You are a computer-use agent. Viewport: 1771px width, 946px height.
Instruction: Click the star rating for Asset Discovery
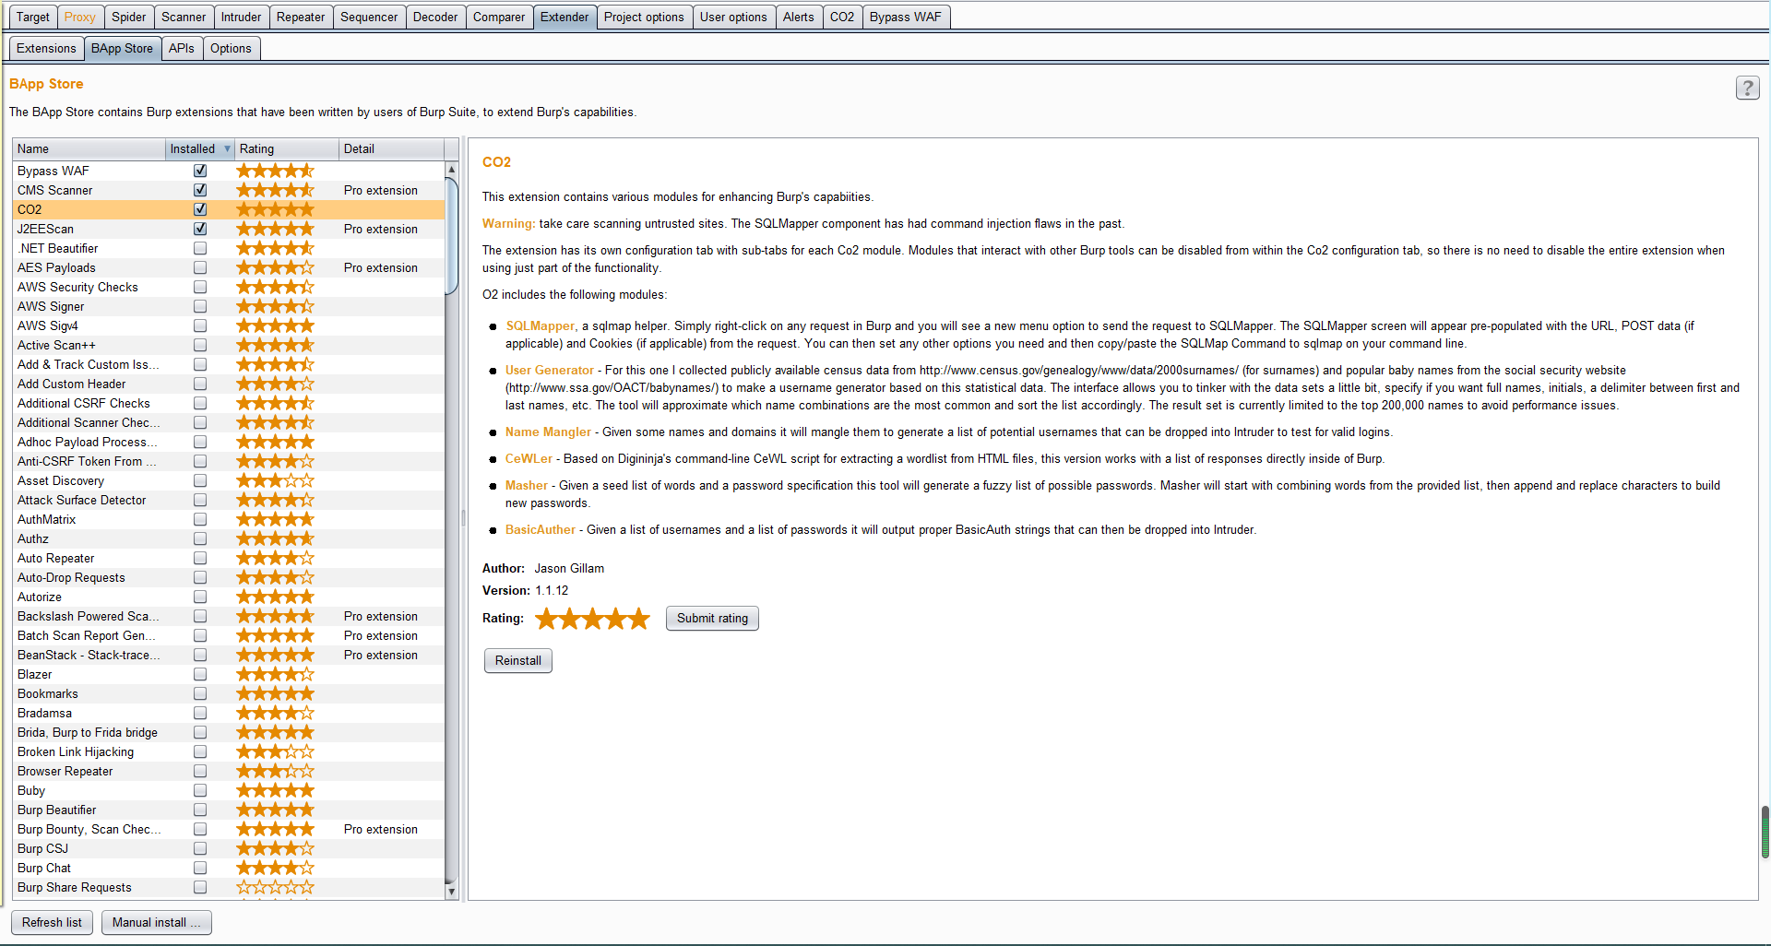point(275,480)
